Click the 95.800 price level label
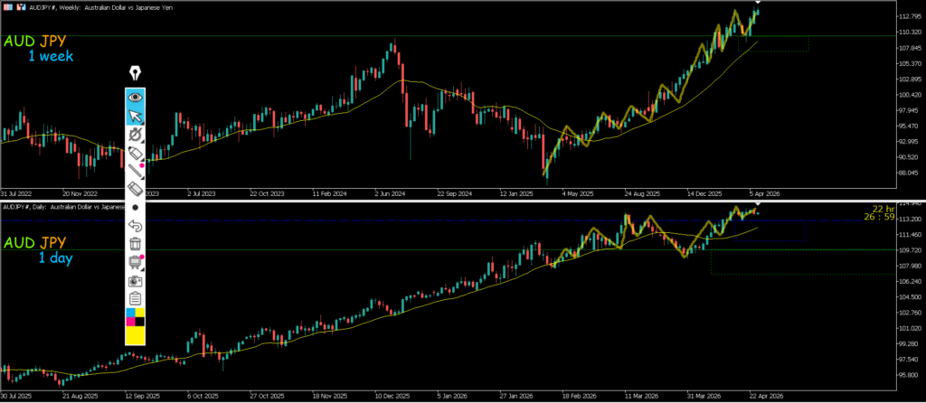Image resolution: width=926 pixels, height=403 pixels. [910, 375]
